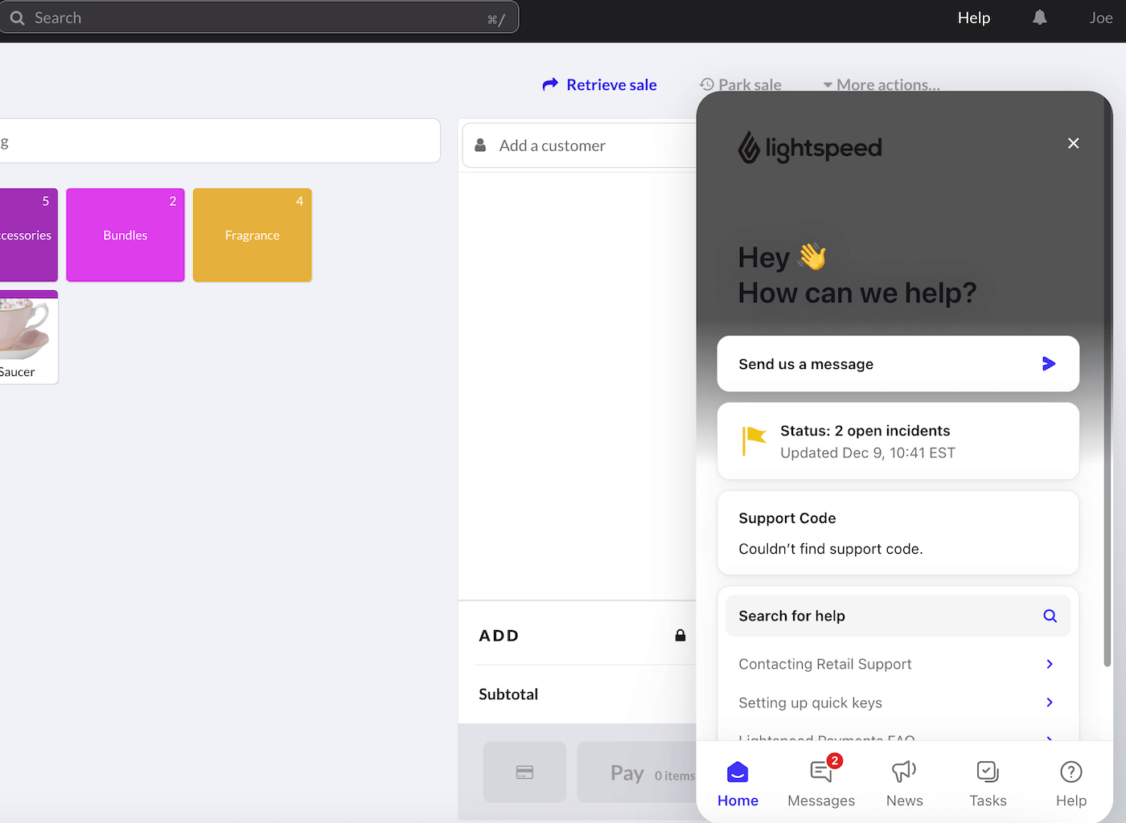Open the Messages tab with 2 unread

pos(821,784)
